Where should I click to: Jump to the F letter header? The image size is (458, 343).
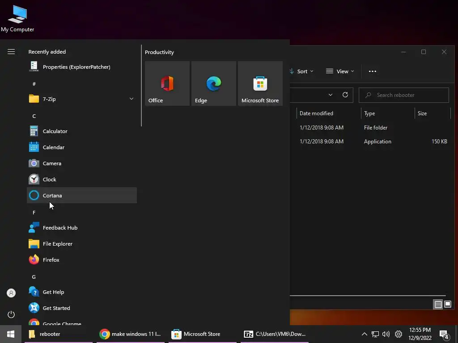[34, 213]
